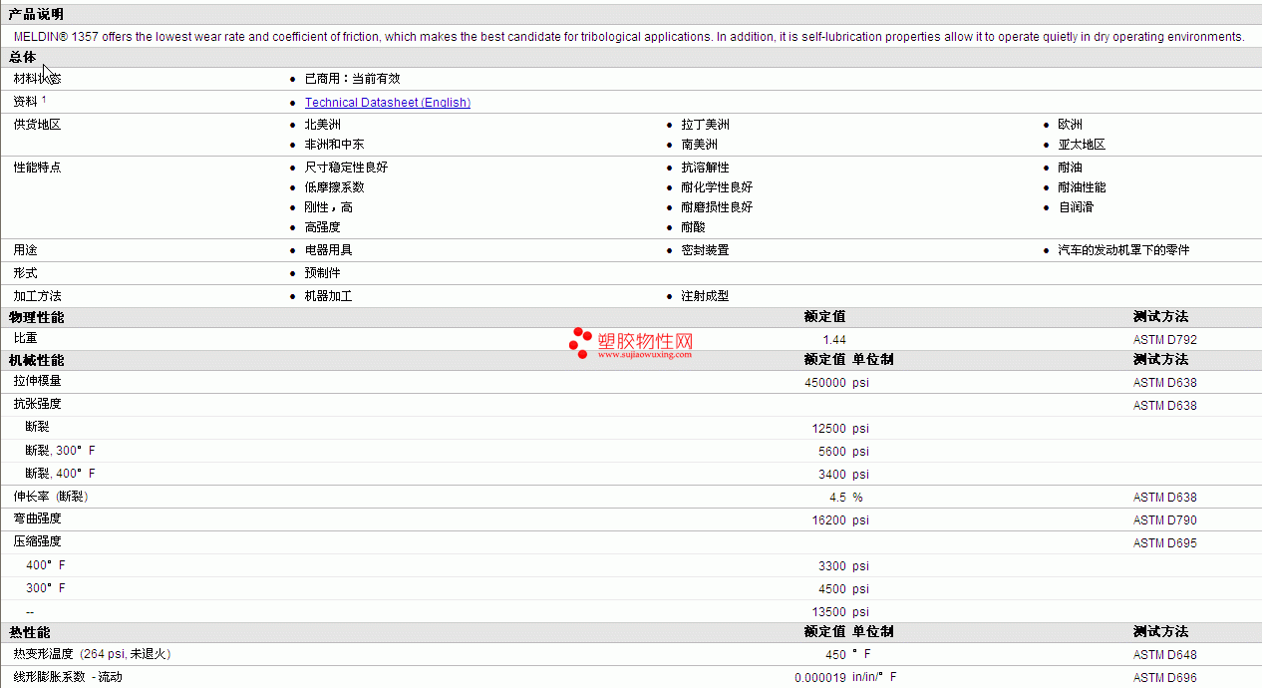Select the 物理性能 section header
The width and height of the screenshot is (1262, 688).
click(37, 317)
